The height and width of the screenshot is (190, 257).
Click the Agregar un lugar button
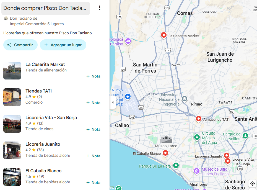click(x=63, y=45)
